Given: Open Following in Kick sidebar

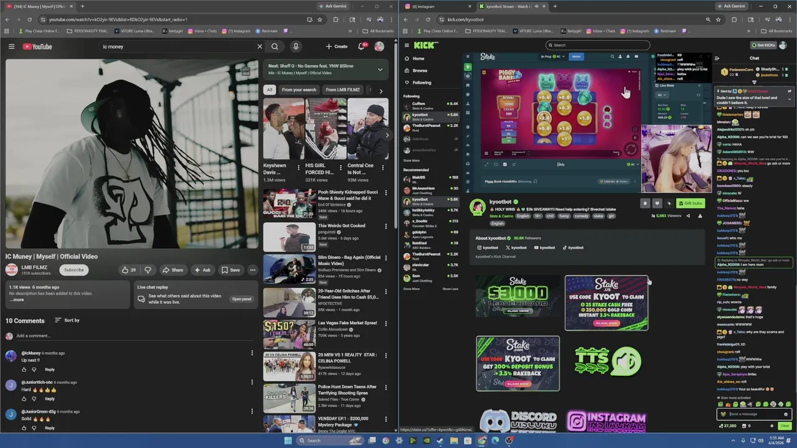Looking at the screenshot, I should 422,82.
